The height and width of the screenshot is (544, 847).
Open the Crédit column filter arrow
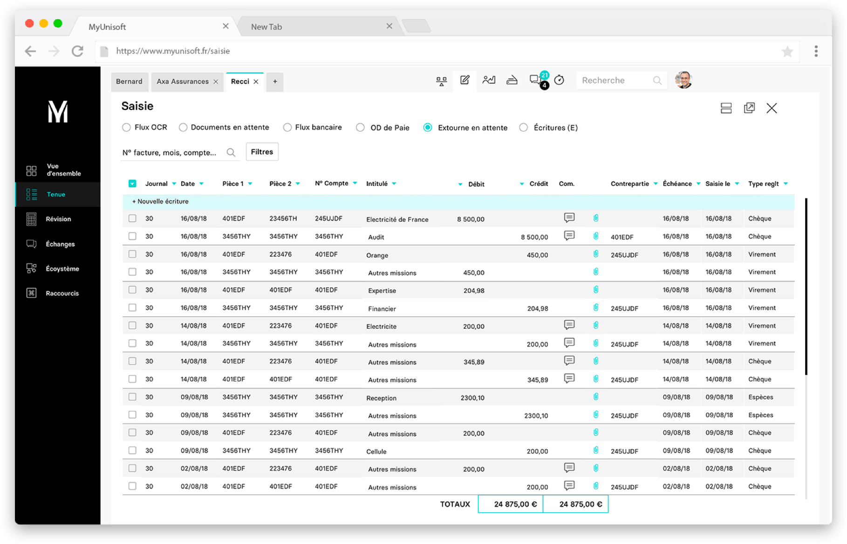[x=522, y=184]
